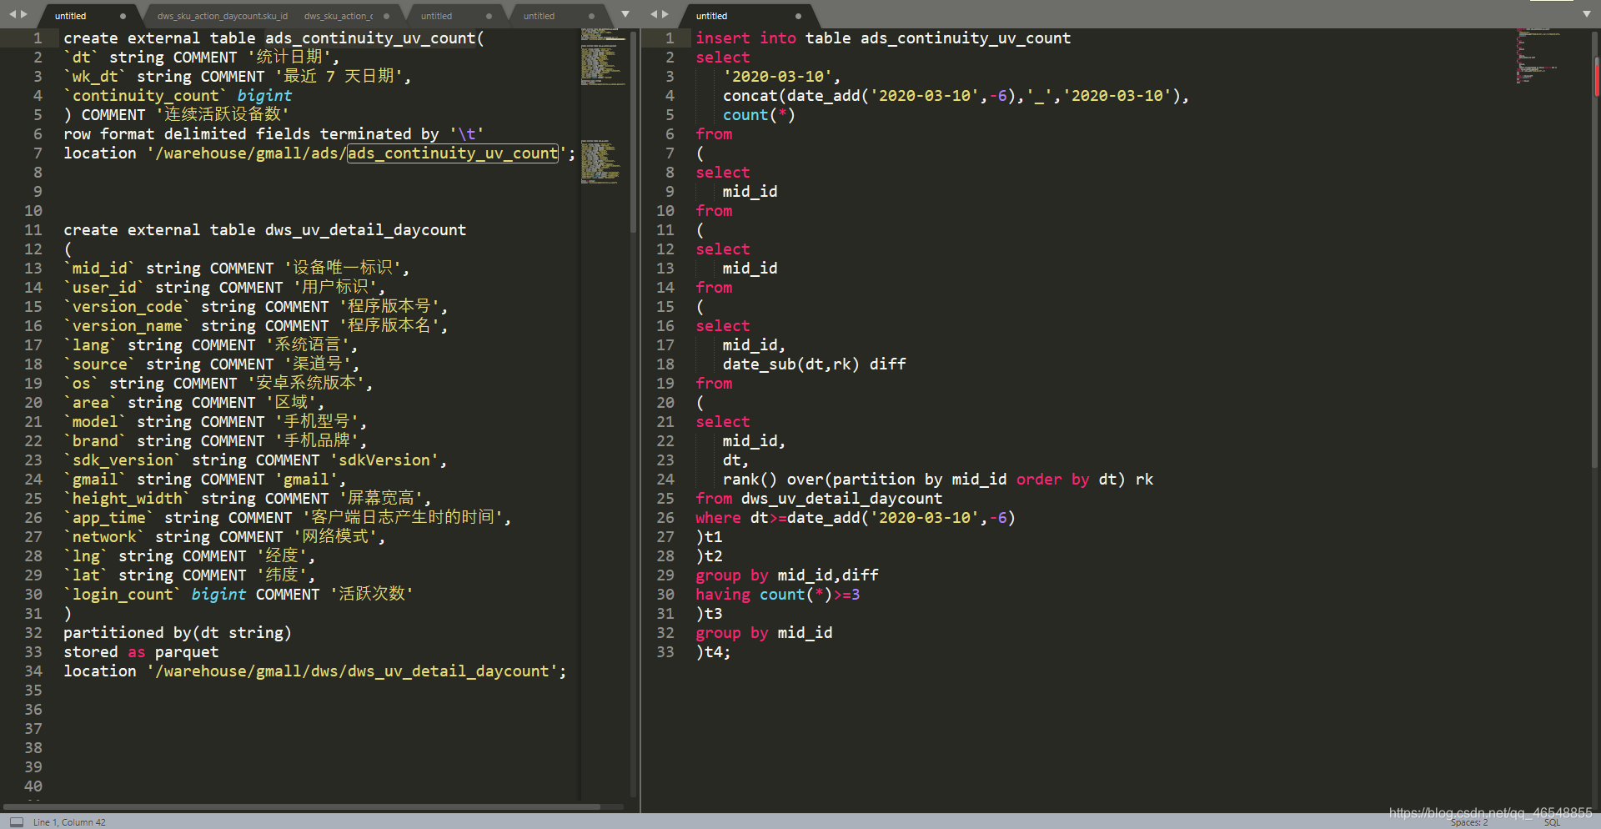Click the `network` string COMMENT line
The image size is (1601, 829).
click(x=224, y=537)
